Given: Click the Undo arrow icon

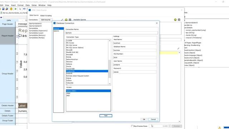Looking at the screenshot, I should tap(24, 9).
